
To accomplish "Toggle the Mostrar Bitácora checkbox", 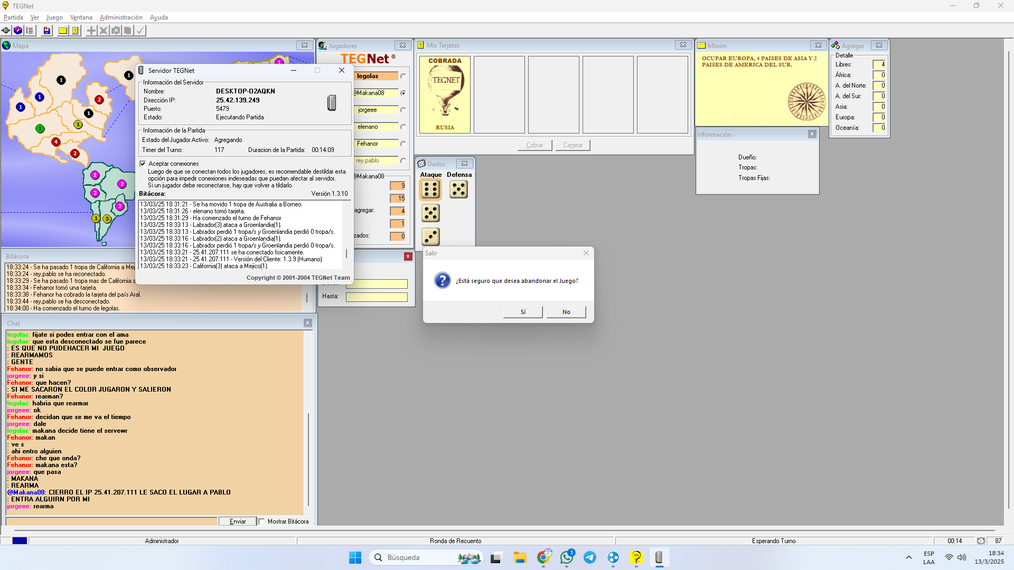I will (x=261, y=521).
